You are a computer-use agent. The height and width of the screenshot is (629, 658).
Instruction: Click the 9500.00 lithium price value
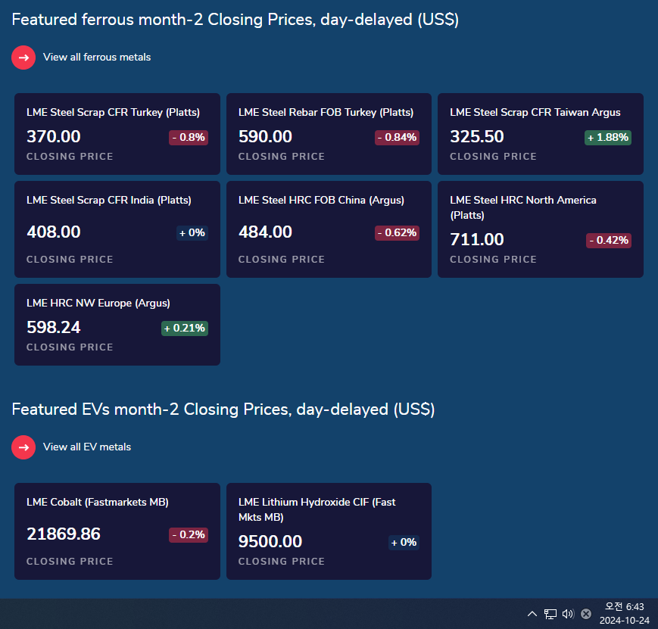270,541
